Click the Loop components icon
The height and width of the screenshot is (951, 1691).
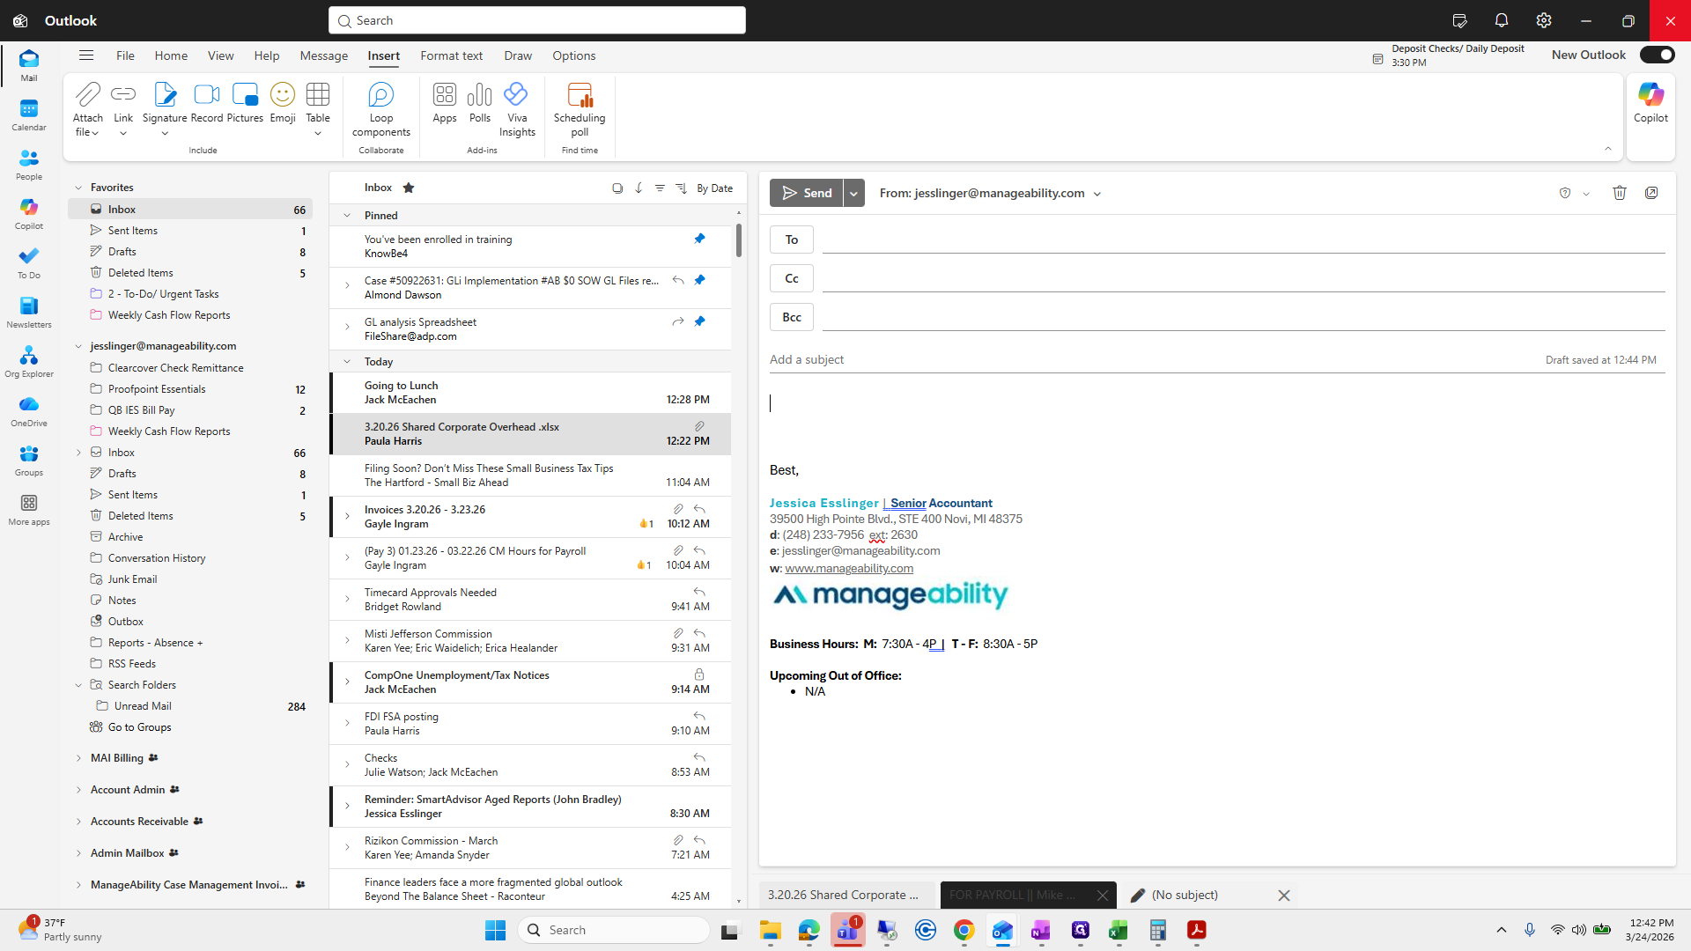click(380, 95)
